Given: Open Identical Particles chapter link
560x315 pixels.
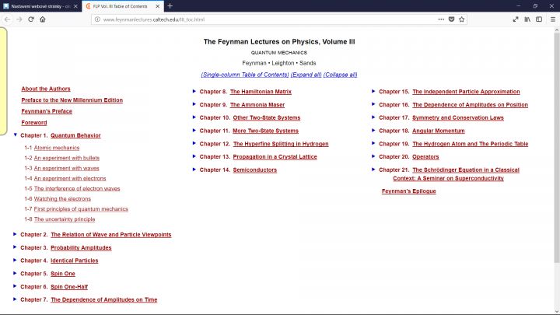Looking at the screenshot, I should click(75, 261).
